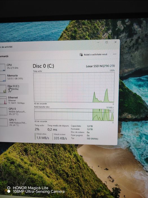Click the 'Disc 0 (C:)' heading

pos(43,66)
